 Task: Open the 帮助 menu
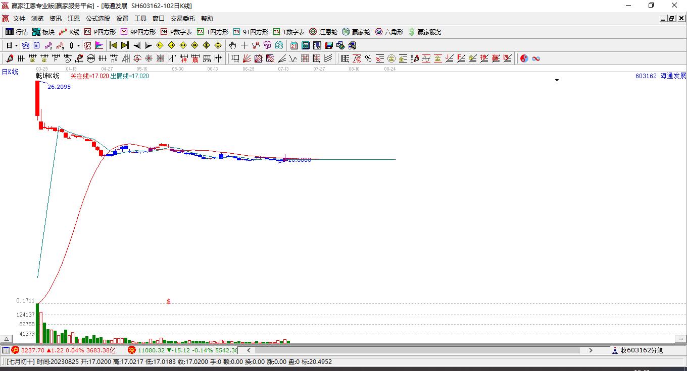click(x=207, y=19)
